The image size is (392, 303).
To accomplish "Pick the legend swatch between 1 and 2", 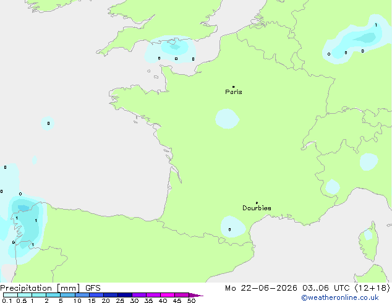I will [39, 295].
